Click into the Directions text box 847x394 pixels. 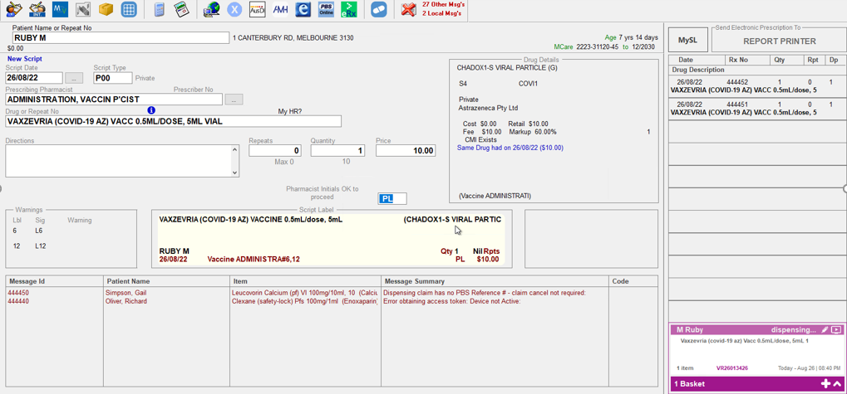pyautogui.click(x=118, y=161)
